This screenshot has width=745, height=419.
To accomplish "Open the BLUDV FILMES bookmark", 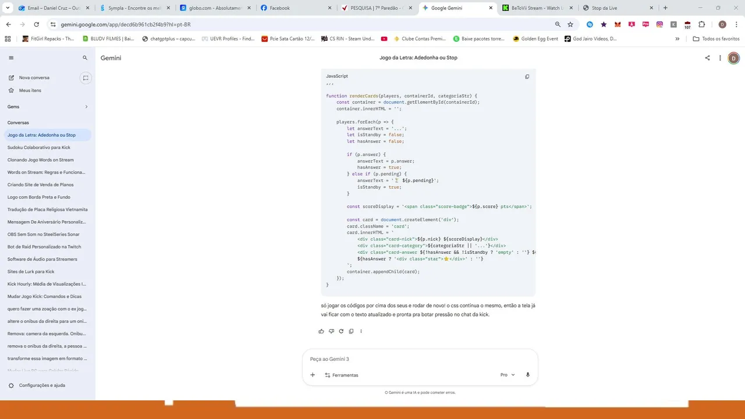I will [x=108, y=38].
